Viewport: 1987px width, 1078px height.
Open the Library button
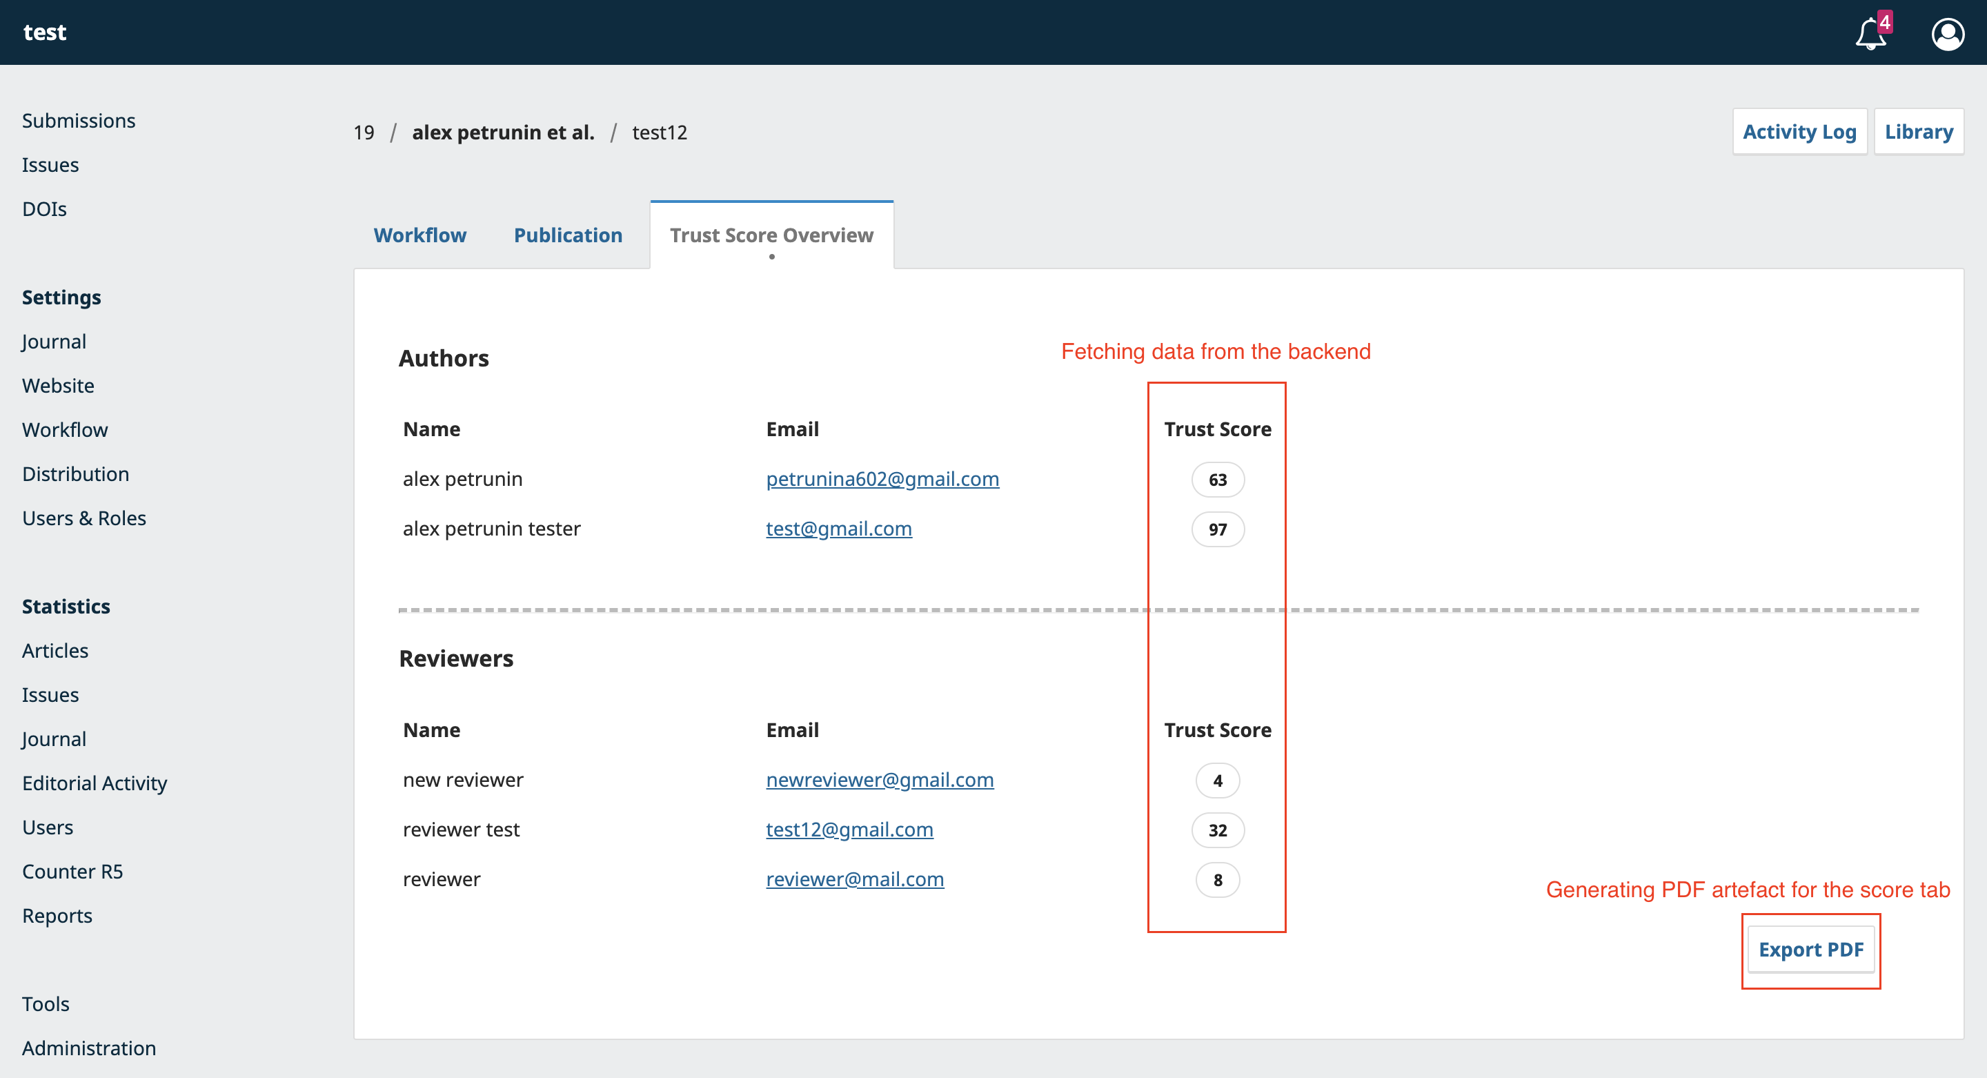1918,132
